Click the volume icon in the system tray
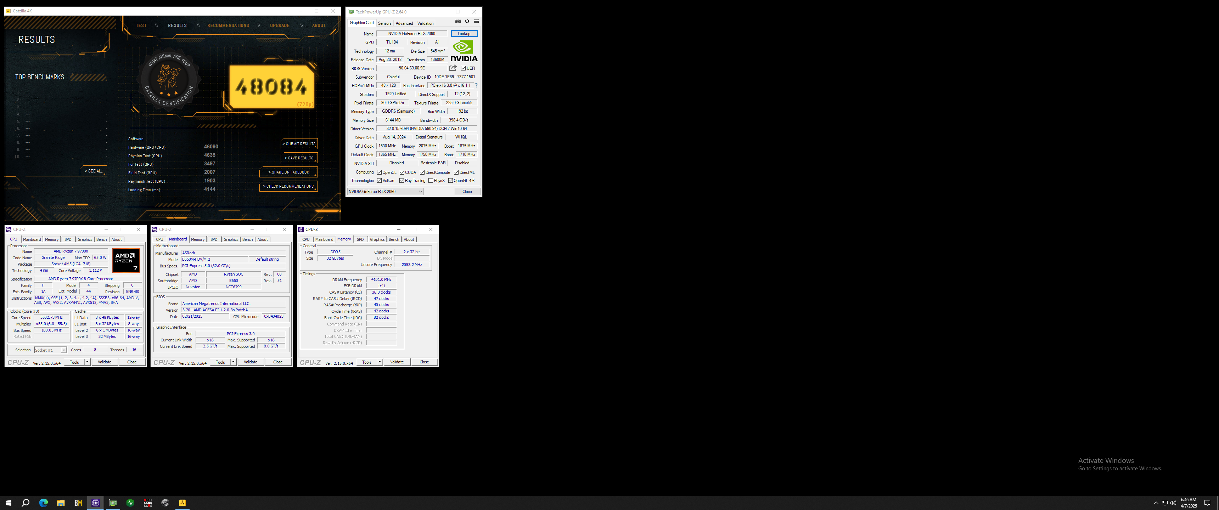This screenshot has height=510, width=1219. tap(1173, 503)
